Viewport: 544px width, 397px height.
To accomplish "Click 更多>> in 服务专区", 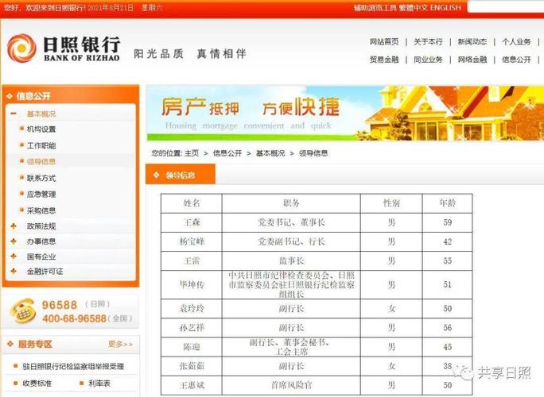I will click(x=120, y=344).
